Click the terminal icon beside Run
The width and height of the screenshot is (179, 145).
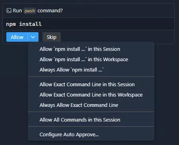pyautogui.click(x=9, y=11)
